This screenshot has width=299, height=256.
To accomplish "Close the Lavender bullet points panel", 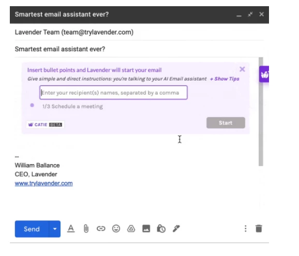I will pos(242,69).
